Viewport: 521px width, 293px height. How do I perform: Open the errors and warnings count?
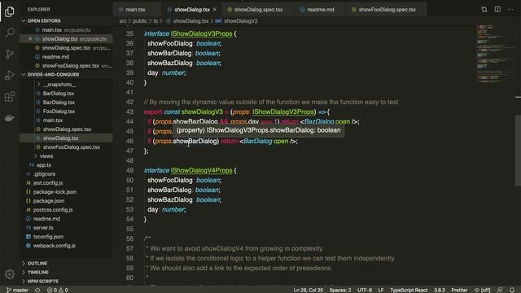coord(58,290)
